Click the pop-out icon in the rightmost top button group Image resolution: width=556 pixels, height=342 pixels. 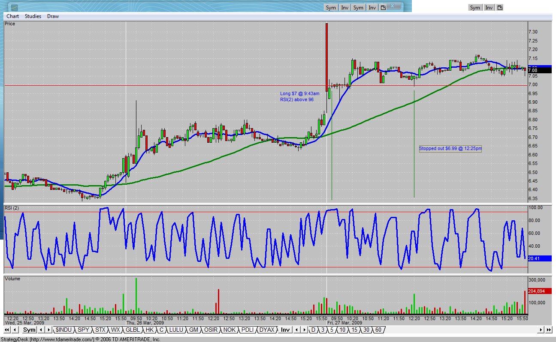[x=500, y=8]
